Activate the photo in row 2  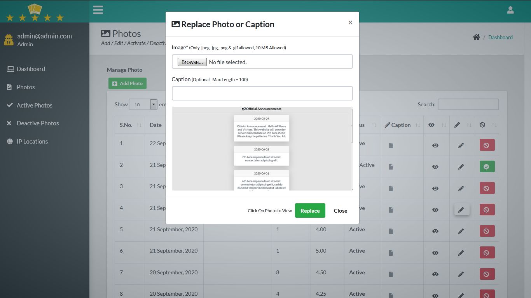487,166
